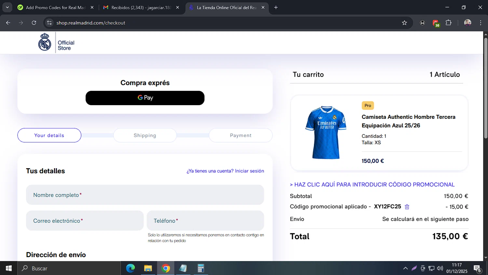Viewport: 488px width, 275px height.
Task: Click the discount value - 15,00 €
Action: [457, 207]
